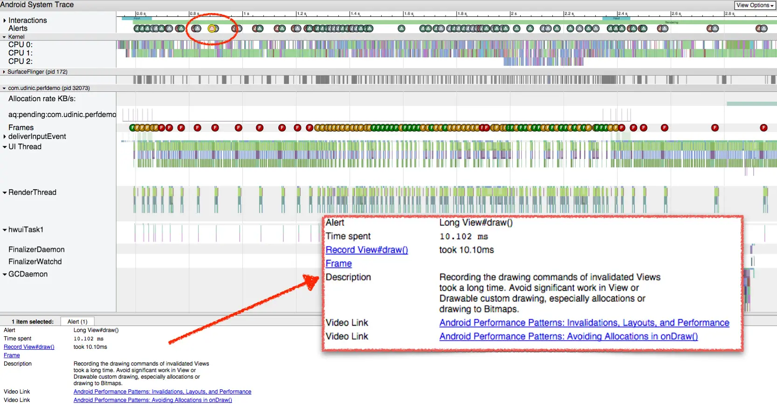Screen dimensions: 777x415
Task: Open Record View#draw() link in bottom panel
Action: pos(29,347)
